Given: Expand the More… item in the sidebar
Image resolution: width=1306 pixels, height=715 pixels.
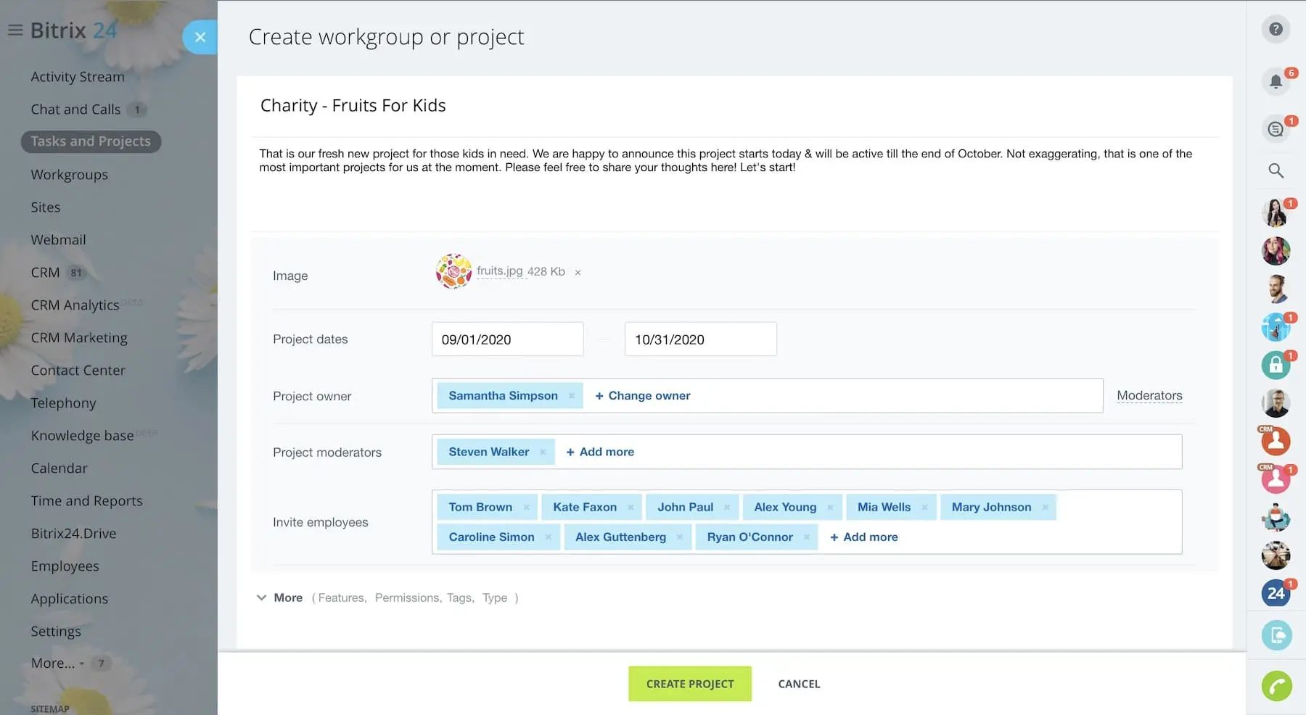Looking at the screenshot, I should (x=57, y=664).
